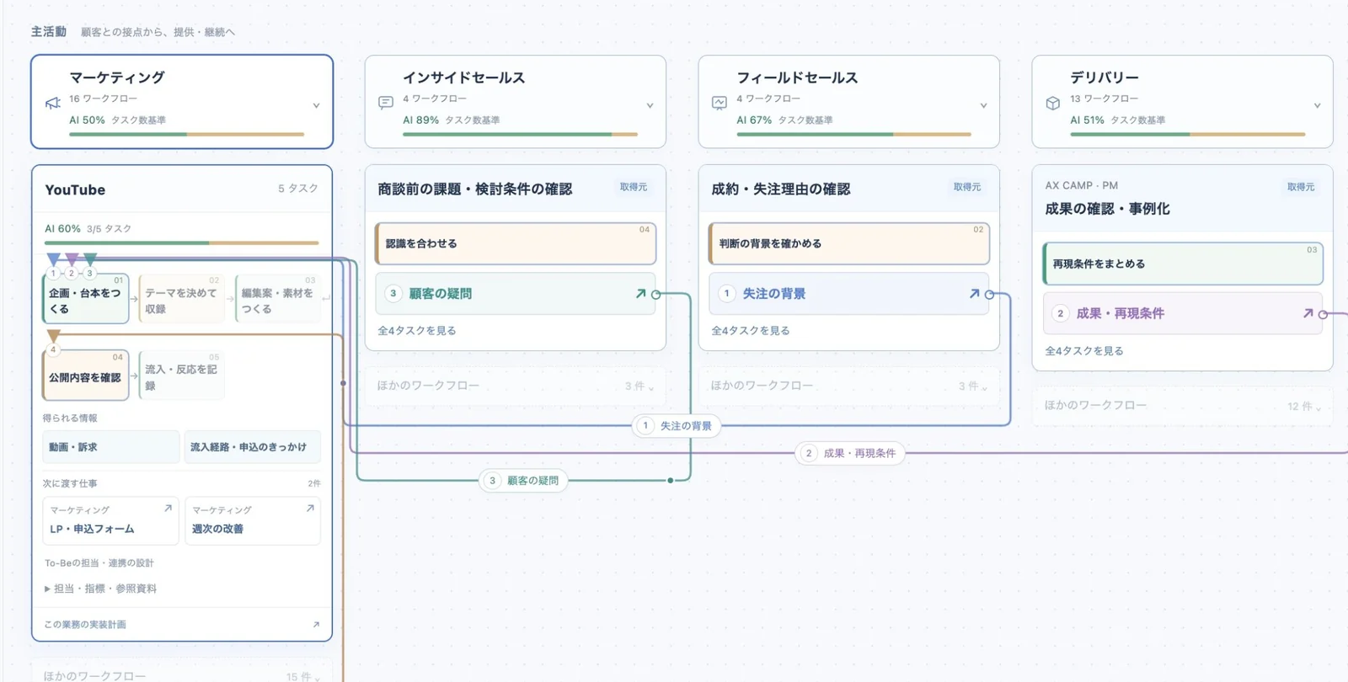Click the orange triangle marker numbered 4
The image size is (1348, 682).
tap(53, 336)
